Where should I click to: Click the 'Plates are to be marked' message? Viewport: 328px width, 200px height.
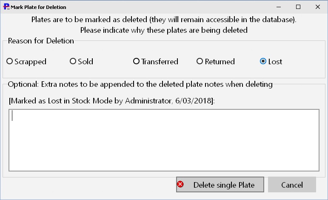pyautogui.click(x=164, y=20)
